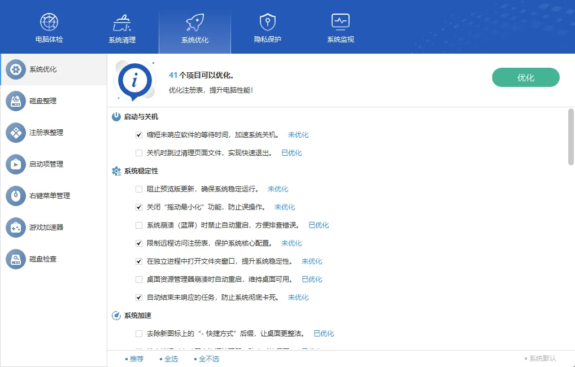Click the 系统加速 speed icon
This screenshot has width=575, height=367.
tap(116, 315)
